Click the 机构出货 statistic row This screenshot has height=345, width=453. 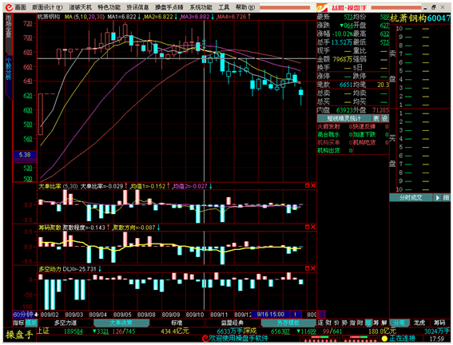click(x=335, y=150)
